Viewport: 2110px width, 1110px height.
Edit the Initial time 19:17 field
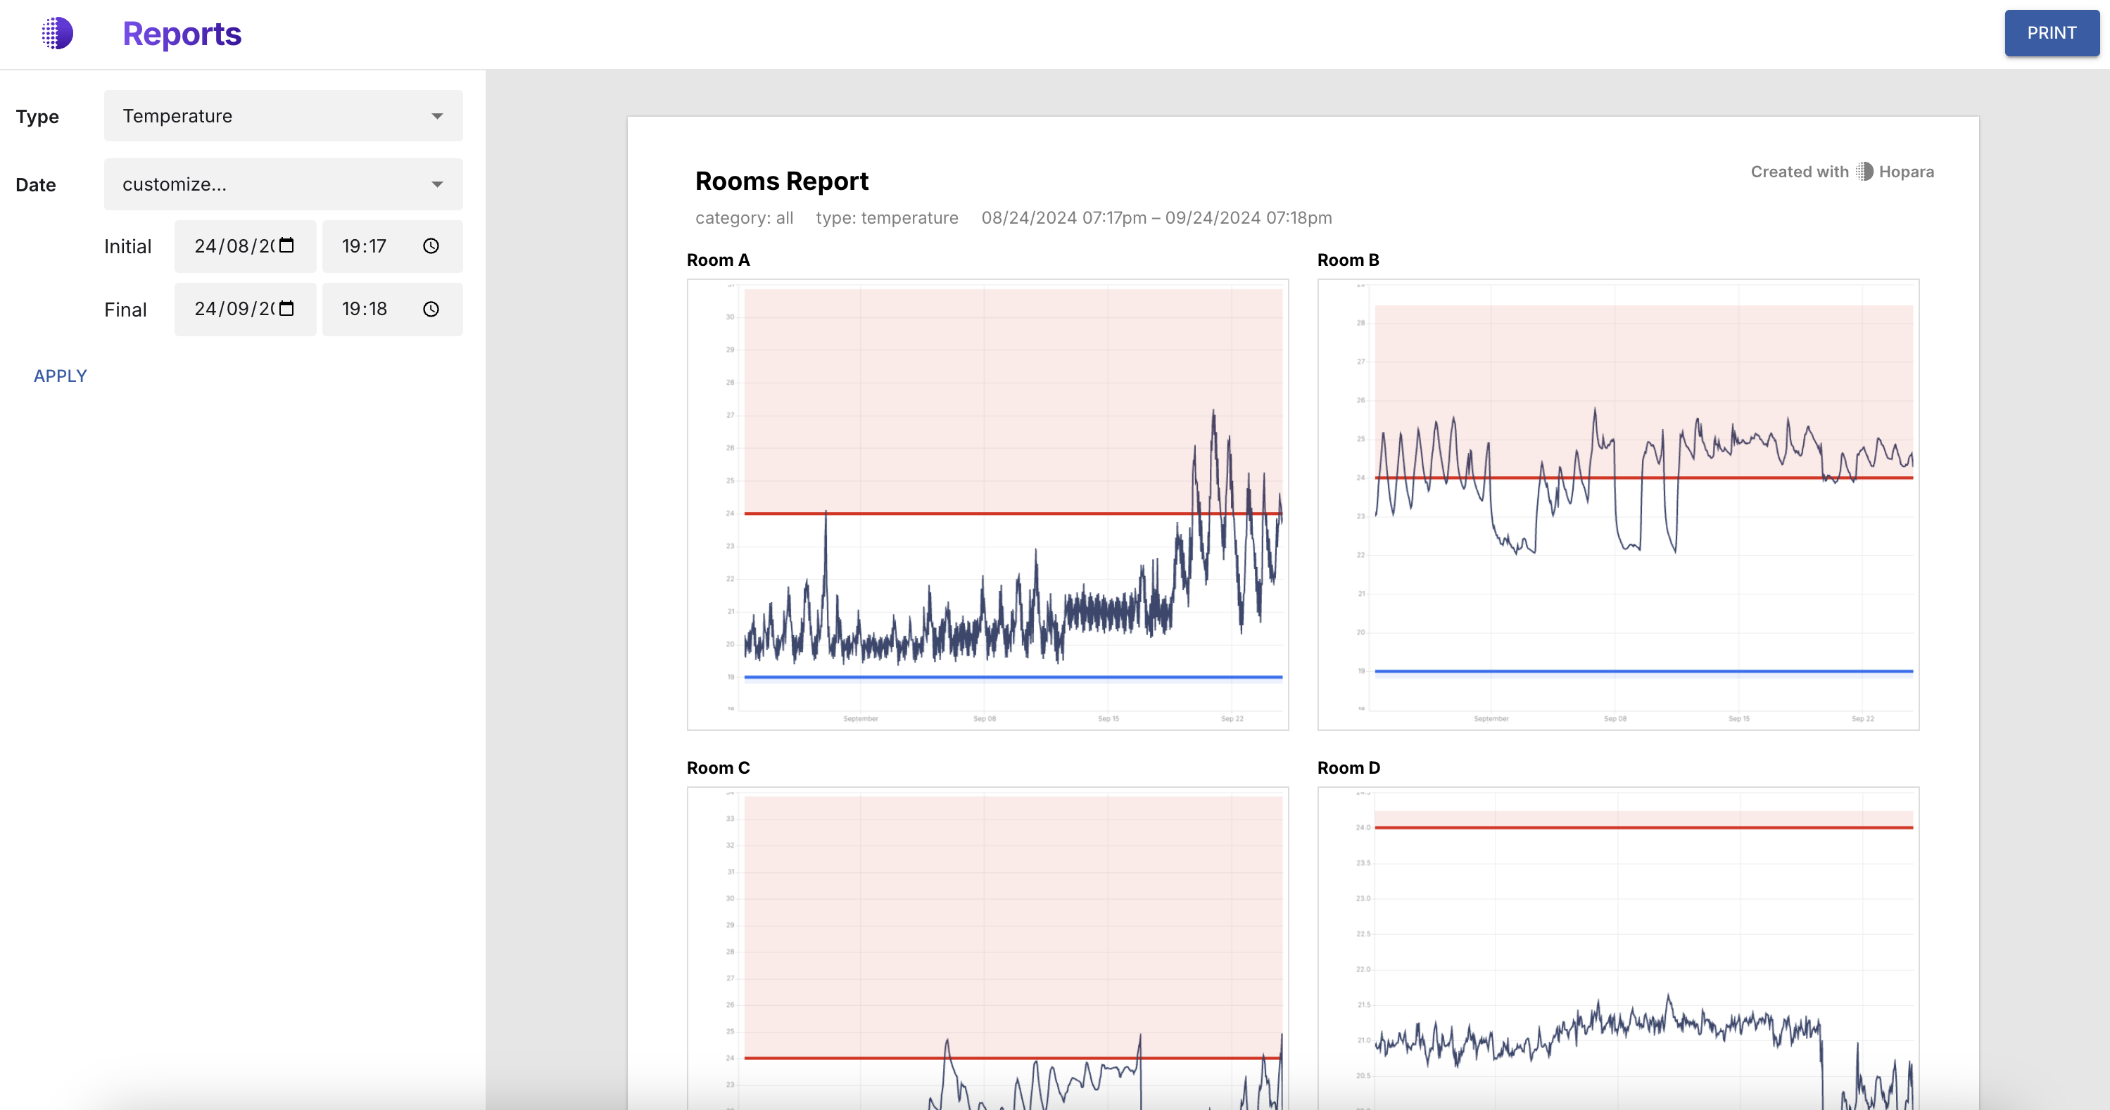click(392, 246)
